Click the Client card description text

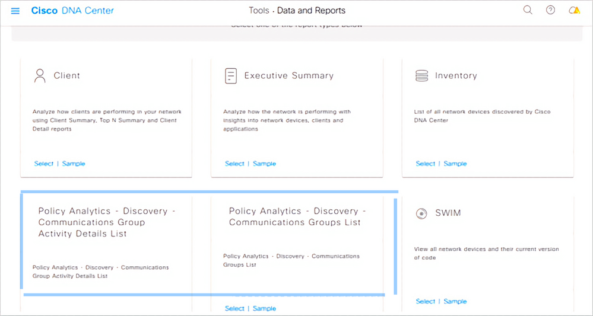[x=107, y=120]
